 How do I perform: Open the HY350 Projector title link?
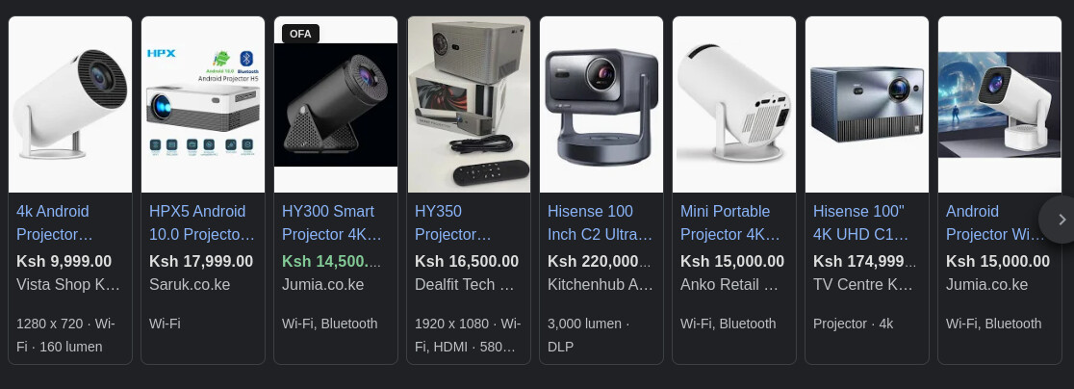[x=452, y=222]
